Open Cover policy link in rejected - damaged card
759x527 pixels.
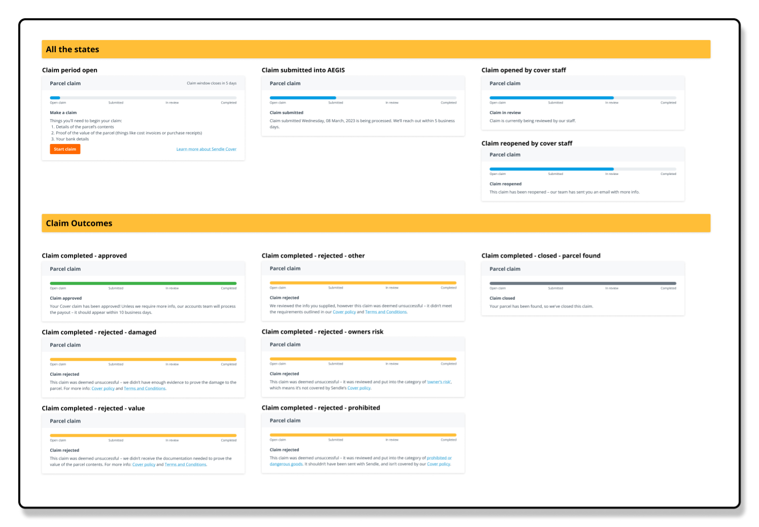pos(103,389)
